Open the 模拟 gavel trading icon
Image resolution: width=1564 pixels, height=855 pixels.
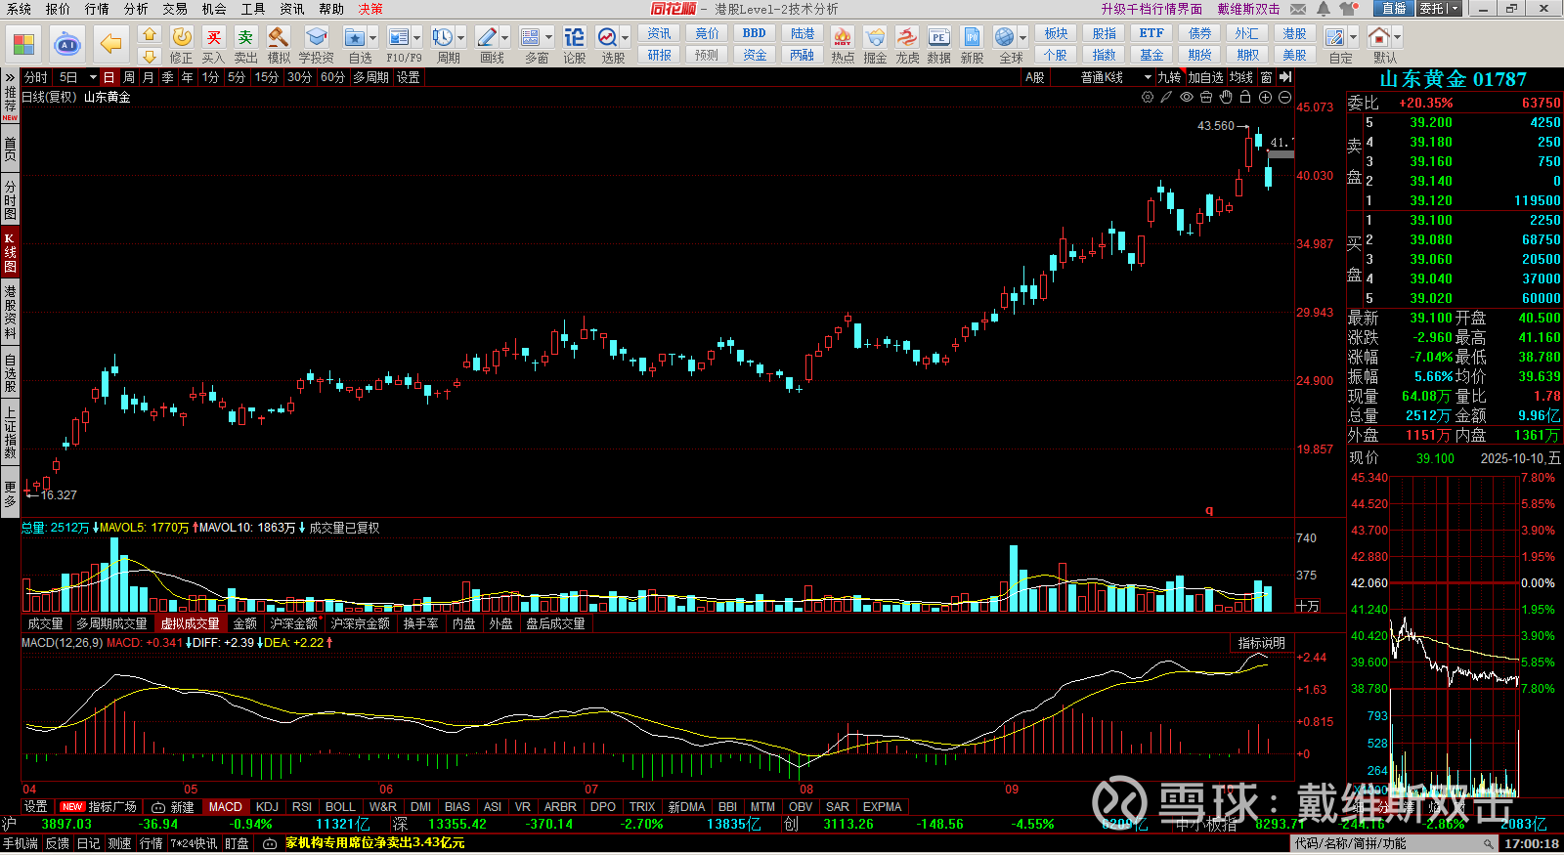279,44
